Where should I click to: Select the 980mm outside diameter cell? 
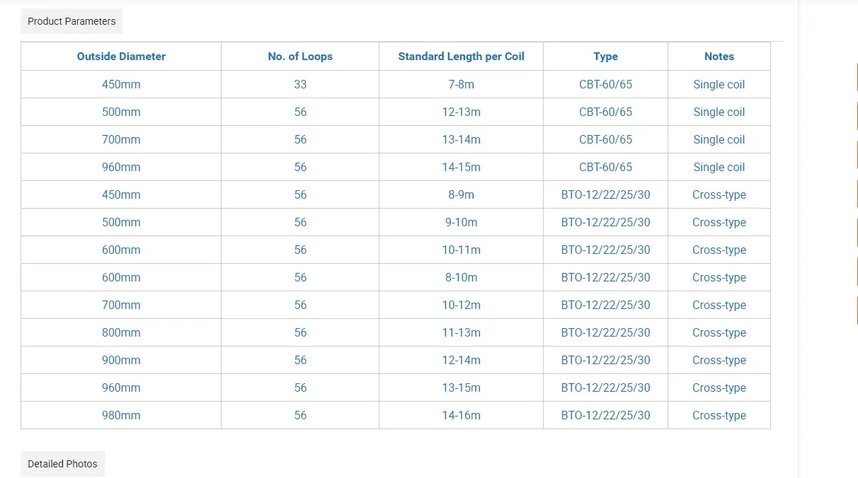121,415
